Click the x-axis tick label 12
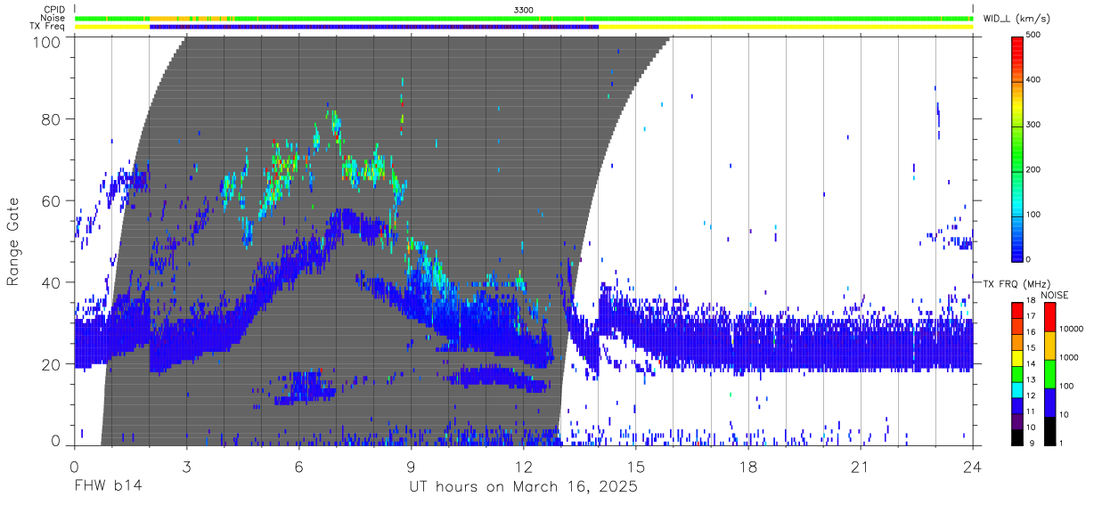The width and height of the screenshot is (1094, 505). [x=524, y=467]
